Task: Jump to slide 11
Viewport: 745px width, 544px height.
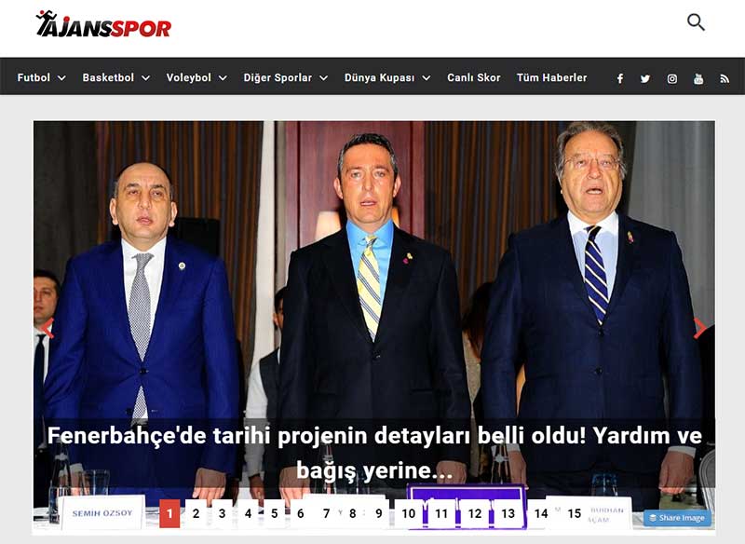Action: coord(441,513)
